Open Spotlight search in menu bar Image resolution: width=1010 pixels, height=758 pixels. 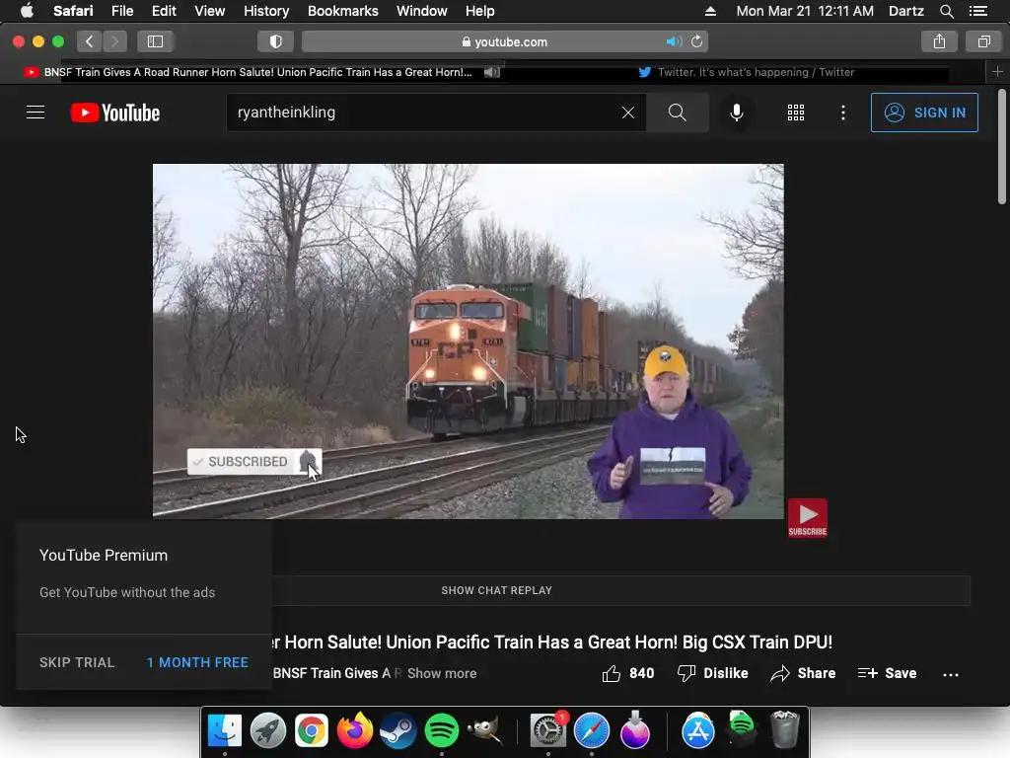(946, 11)
